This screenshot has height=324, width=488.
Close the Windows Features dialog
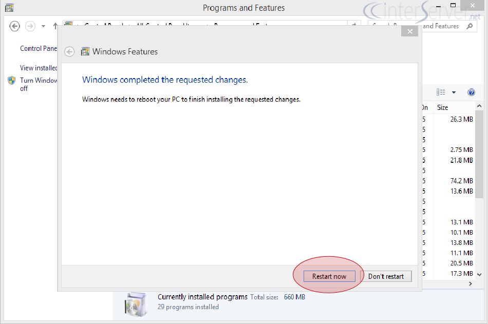tap(410, 31)
